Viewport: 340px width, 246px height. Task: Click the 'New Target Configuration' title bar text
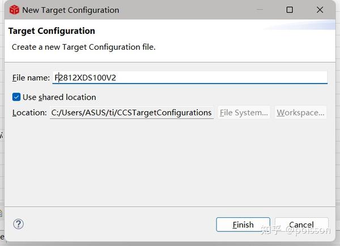(x=71, y=10)
